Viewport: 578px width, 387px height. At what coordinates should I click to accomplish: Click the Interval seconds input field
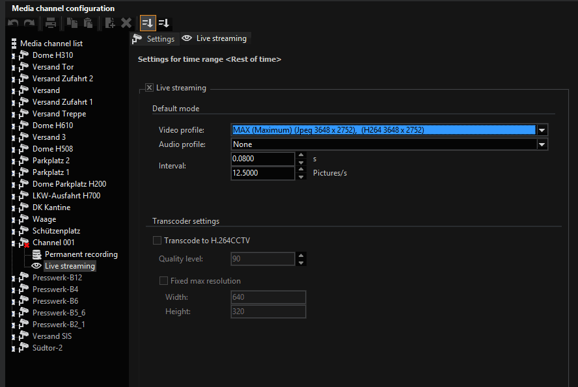click(263, 159)
